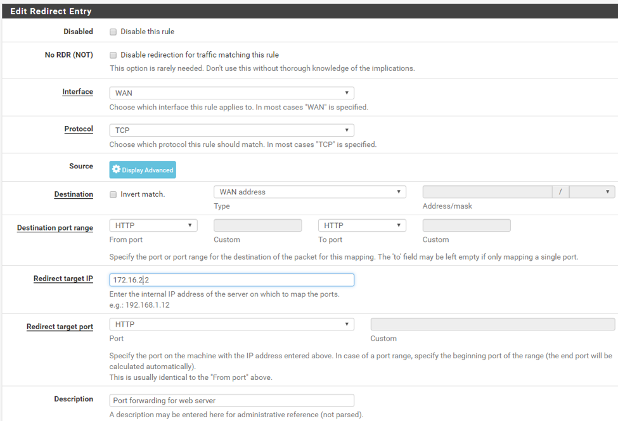Click the From port Custom field
Screen dimensions: 618x421
coord(258,225)
